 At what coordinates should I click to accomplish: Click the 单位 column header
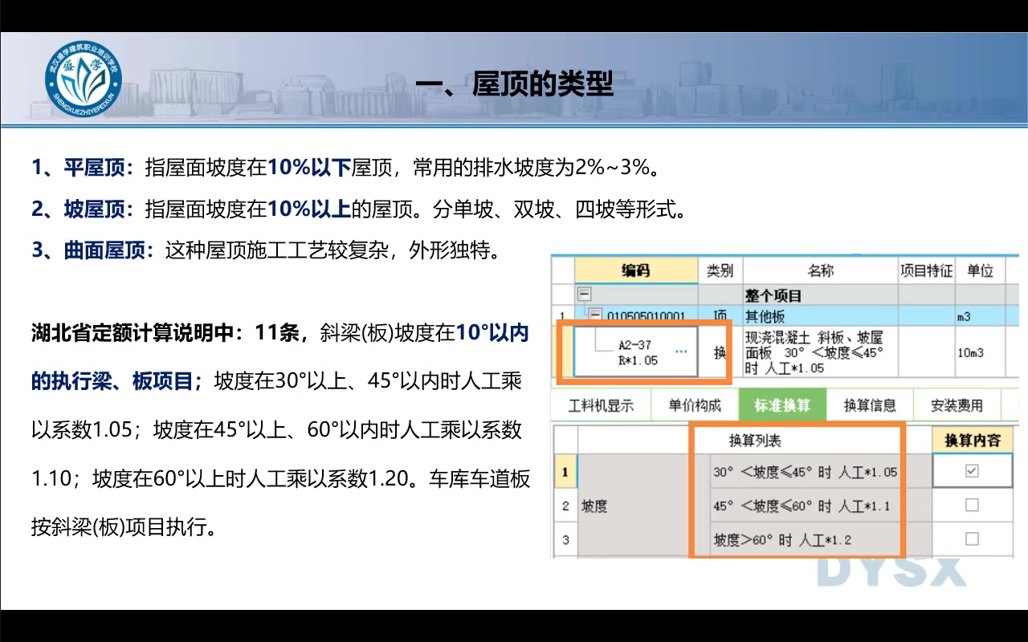coord(980,270)
